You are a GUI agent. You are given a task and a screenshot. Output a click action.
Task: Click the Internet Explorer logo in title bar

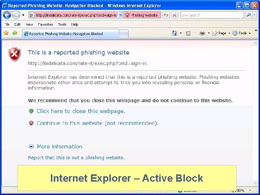(4, 5)
